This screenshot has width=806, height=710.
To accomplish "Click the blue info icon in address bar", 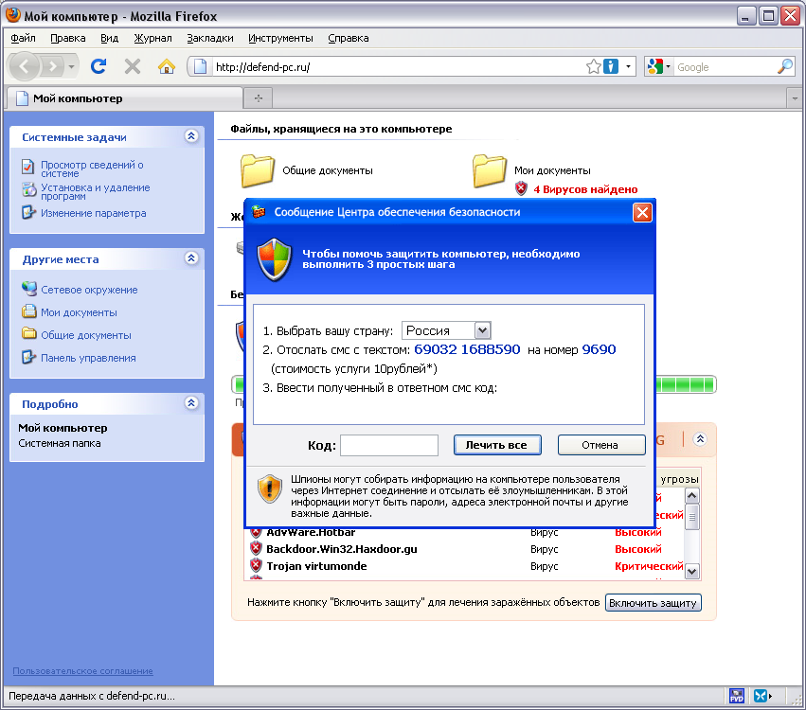I will [610, 66].
